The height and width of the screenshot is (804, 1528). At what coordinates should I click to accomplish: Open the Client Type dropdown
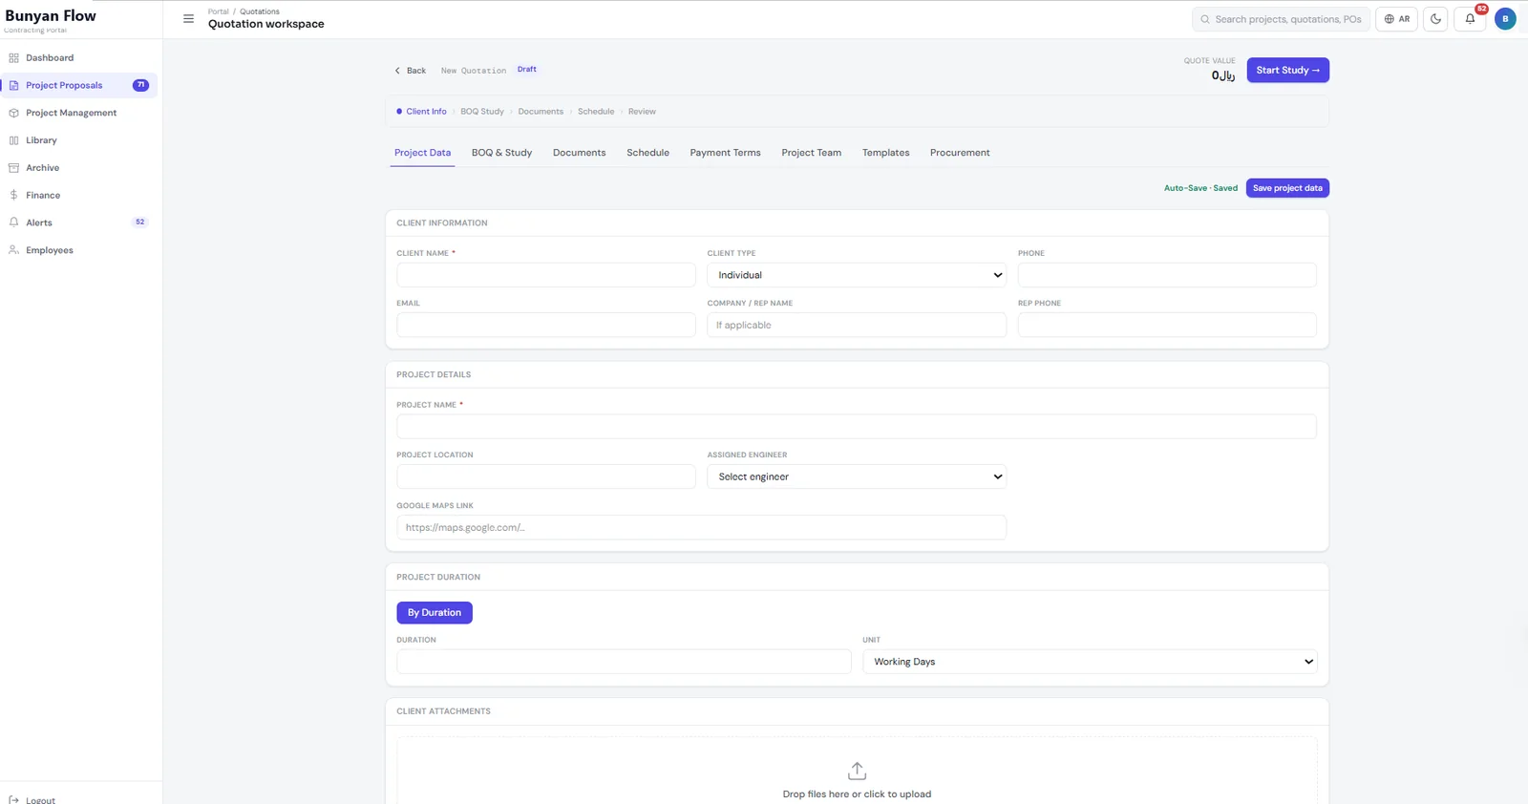pos(857,275)
